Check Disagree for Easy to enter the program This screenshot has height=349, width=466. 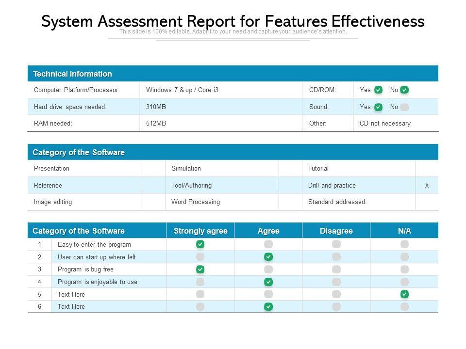tap(336, 244)
